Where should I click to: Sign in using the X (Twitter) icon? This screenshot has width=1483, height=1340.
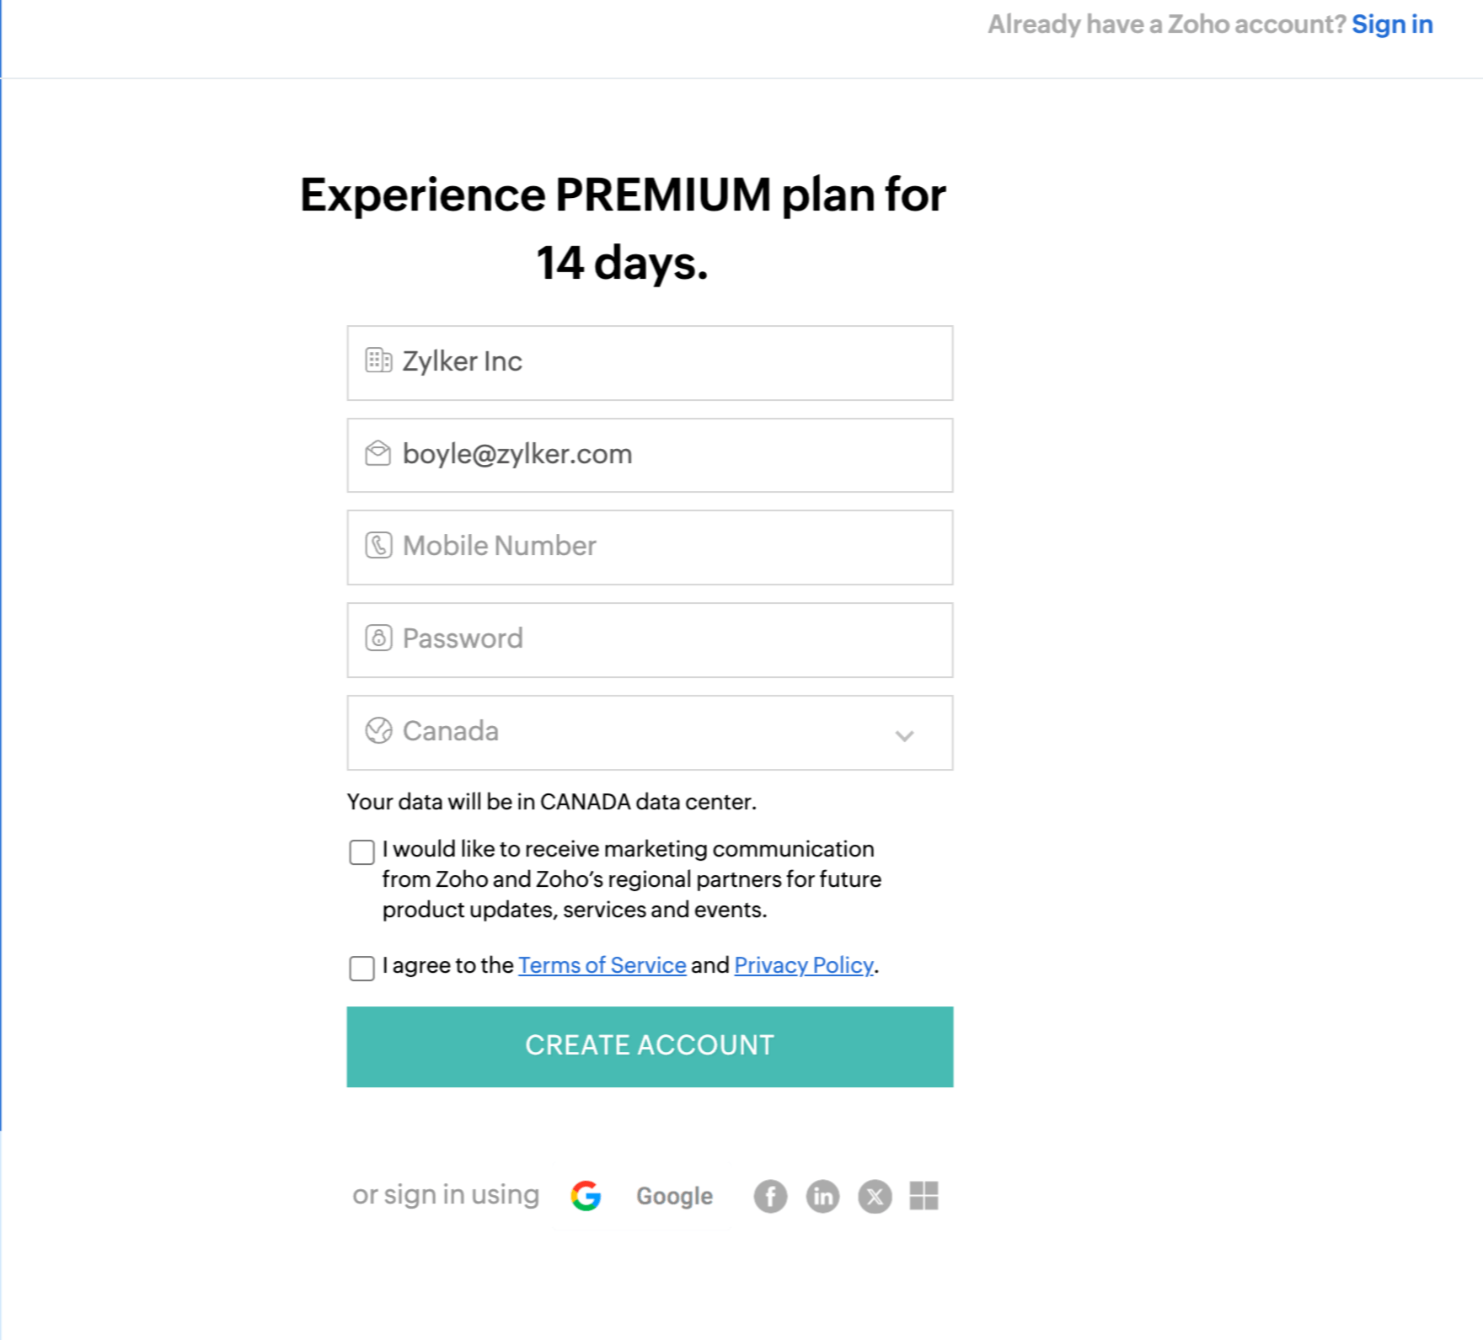(x=875, y=1196)
